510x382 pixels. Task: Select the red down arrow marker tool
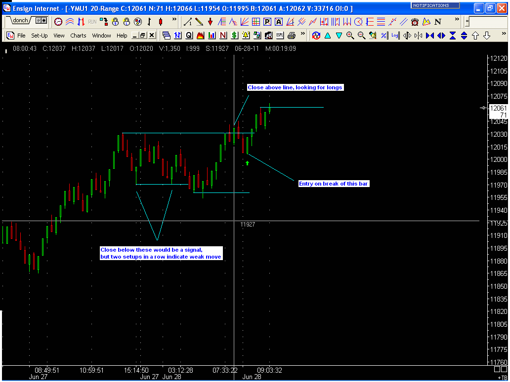tap(211, 22)
